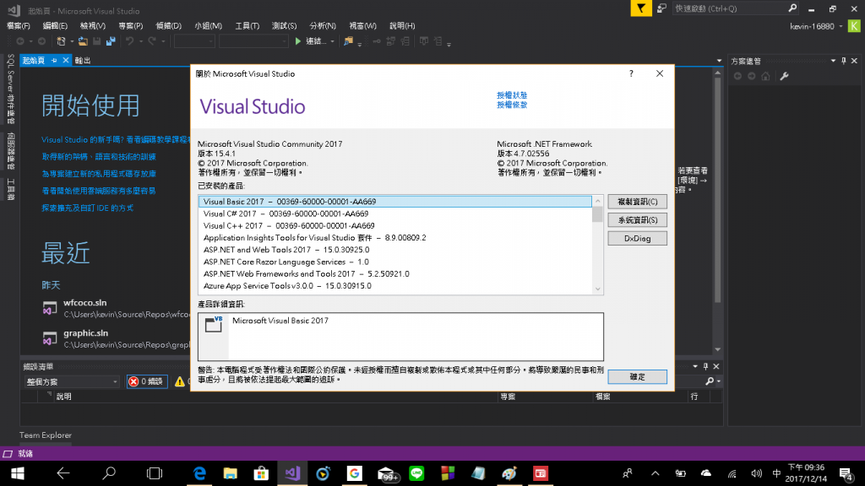Click the Open File folder icon
Screen dimensions: 865x486
83,41
